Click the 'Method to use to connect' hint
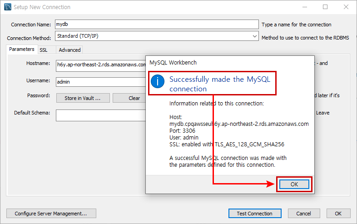 (x=305, y=38)
